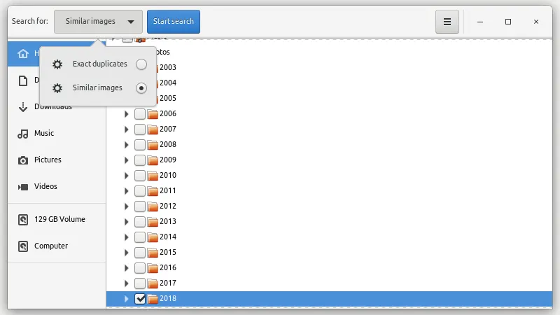This screenshot has width=560, height=315.
Task: Check the 2006 folder checkbox
Action: (x=140, y=114)
